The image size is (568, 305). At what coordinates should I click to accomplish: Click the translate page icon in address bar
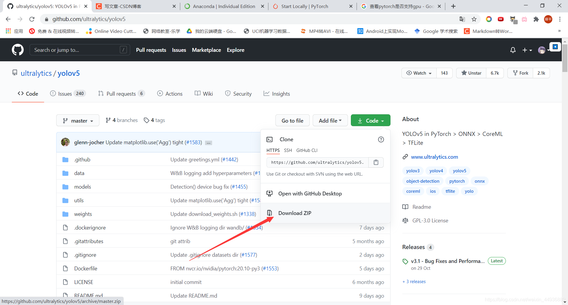point(462,19)
